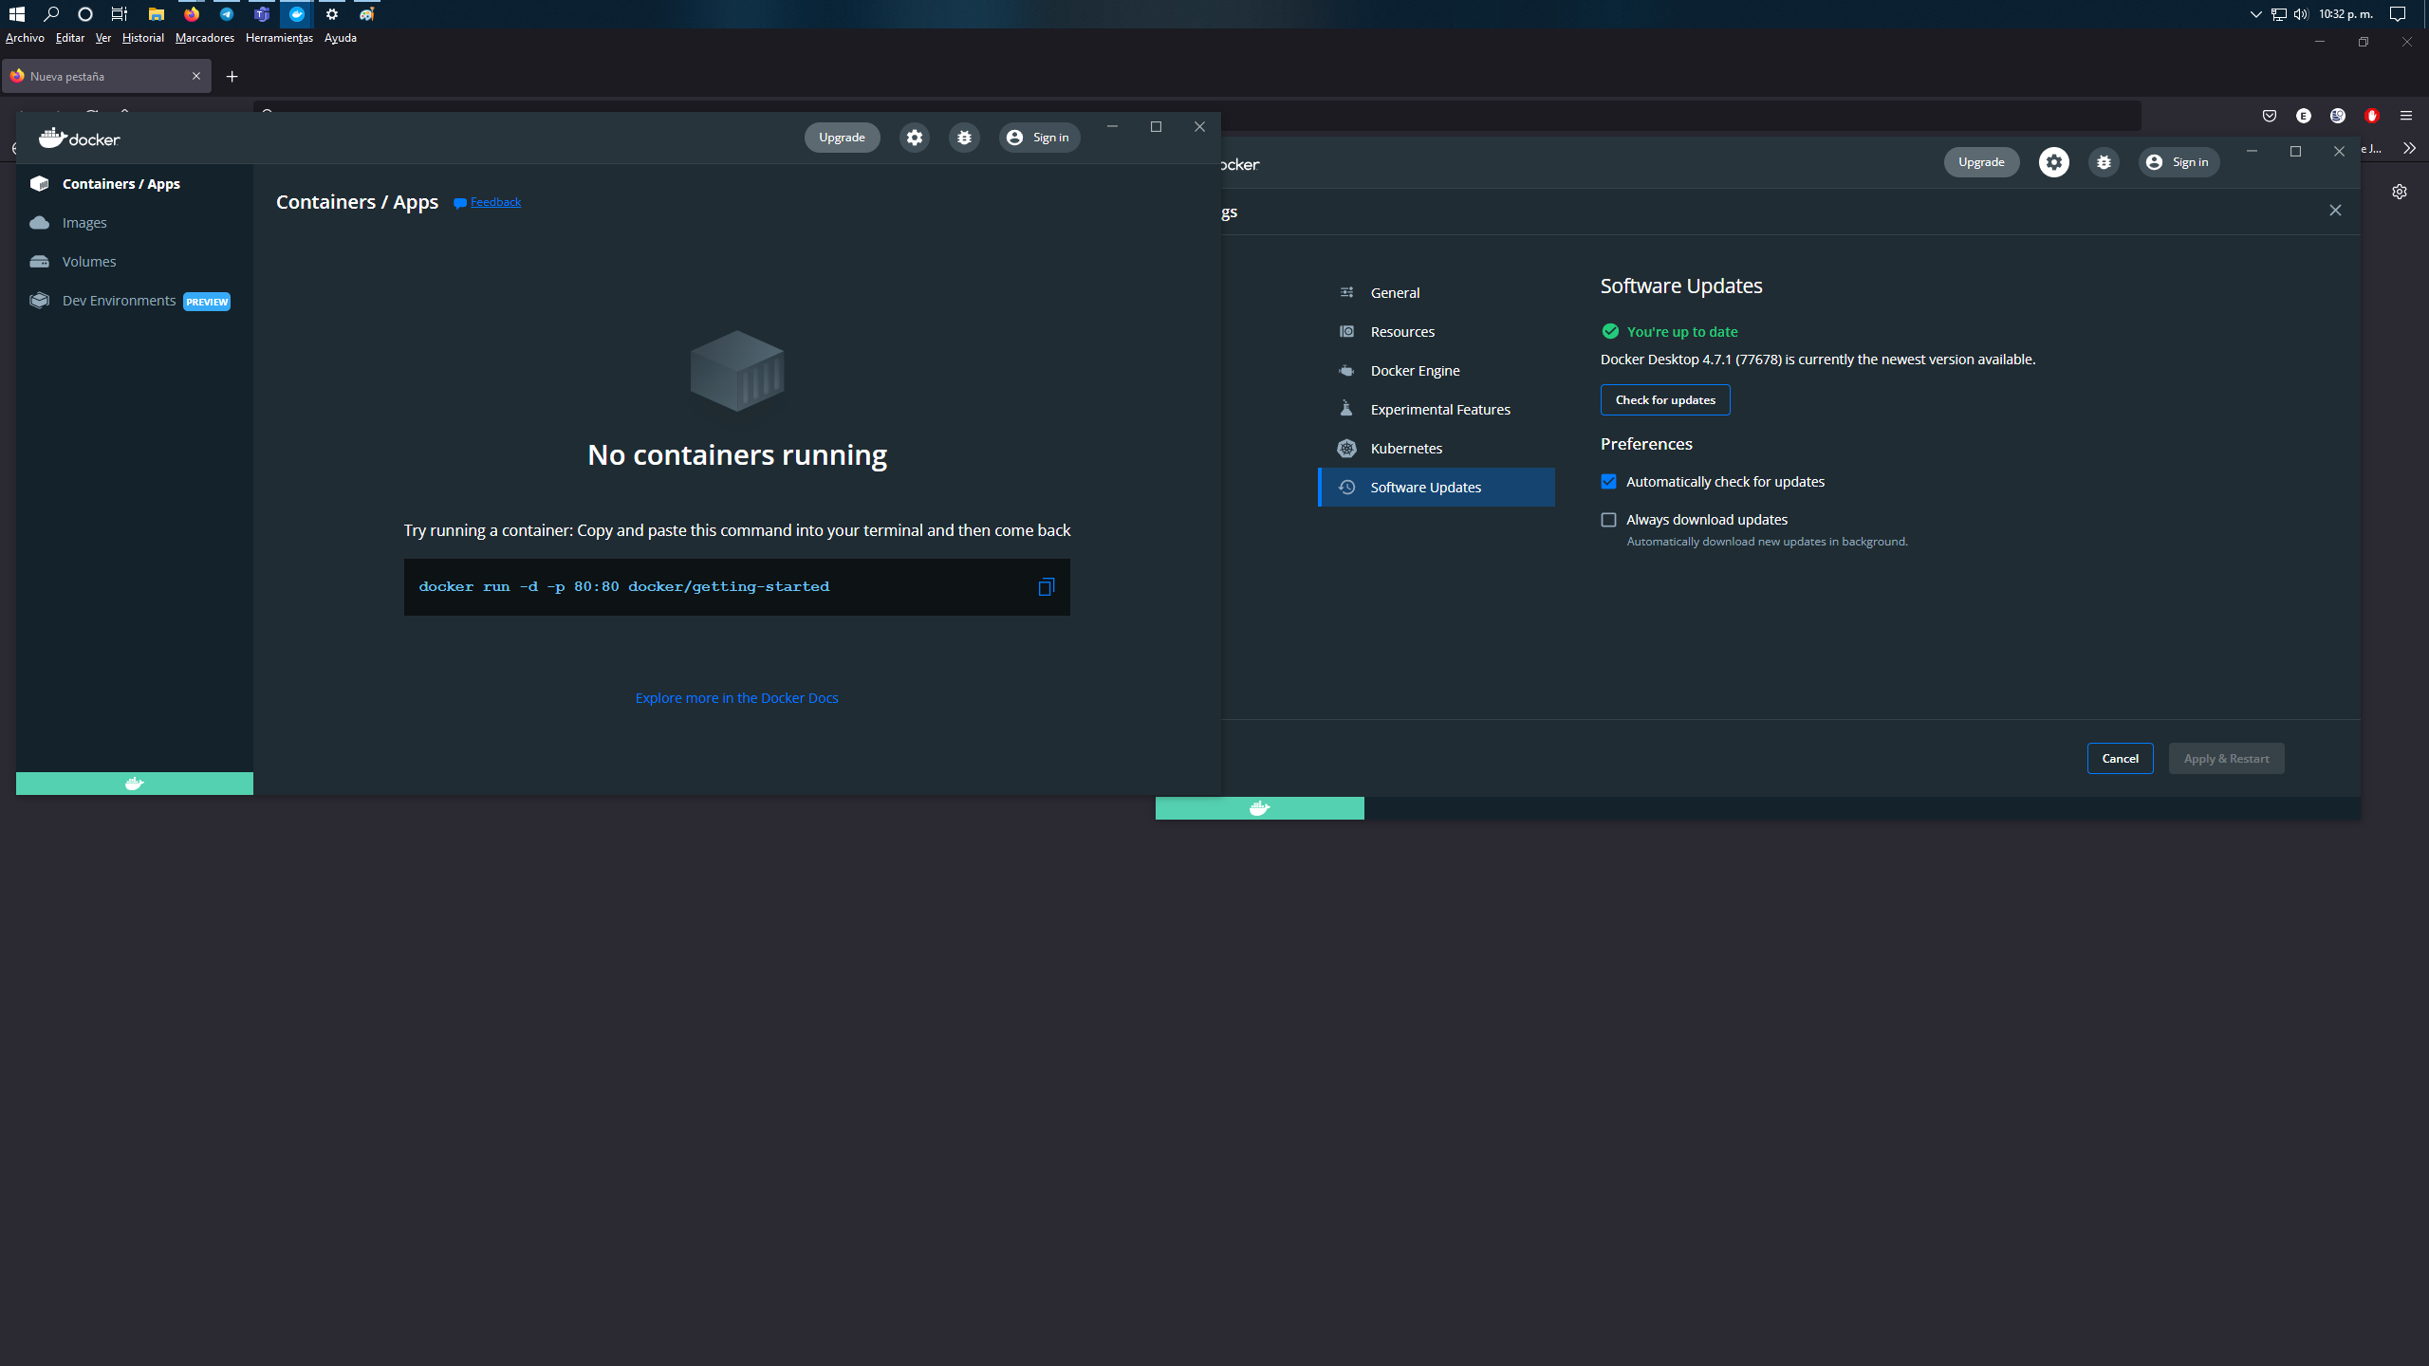Viewport: 2429px width, 1366px height.
Task: Click the Docker Desktop taskbar icon
Action: 297,14
